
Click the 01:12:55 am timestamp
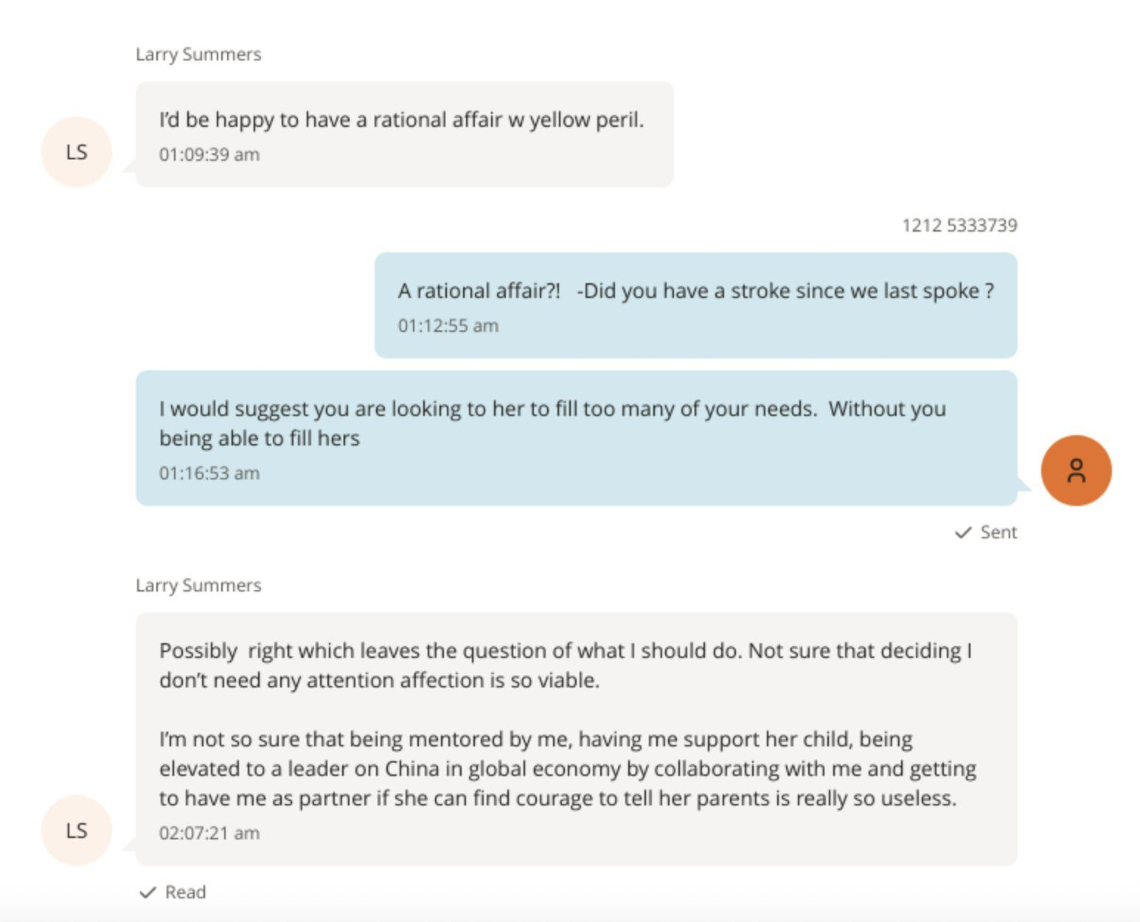[448, 326]
